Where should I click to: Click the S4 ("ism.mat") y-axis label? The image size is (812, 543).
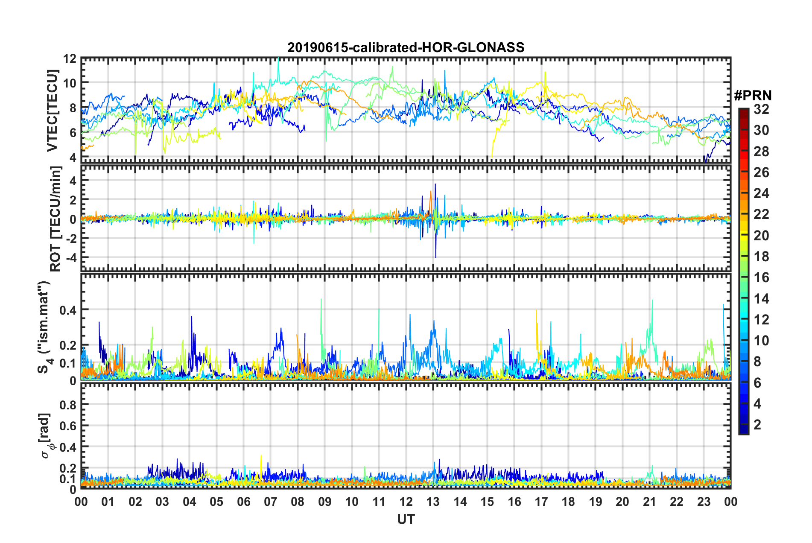pos(44,327)
